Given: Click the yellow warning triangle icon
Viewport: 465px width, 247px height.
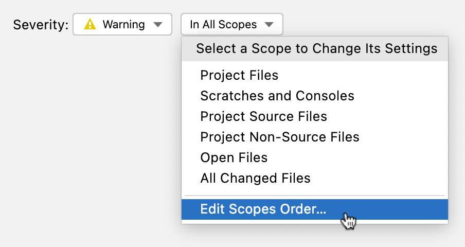Looking at the screenshot, I should tap(90, 24).
